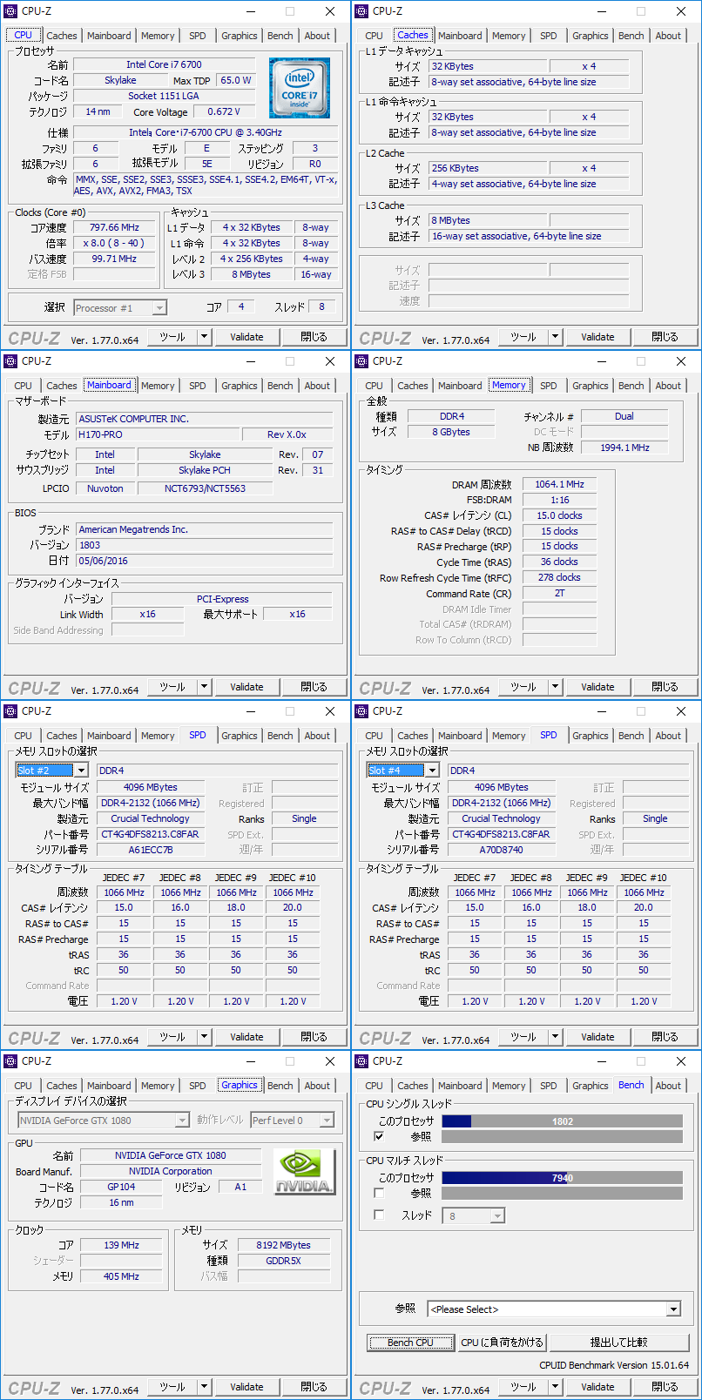Open the Slot #2 memory slot dropdown

pyautogui.click(x=81, y=771)
